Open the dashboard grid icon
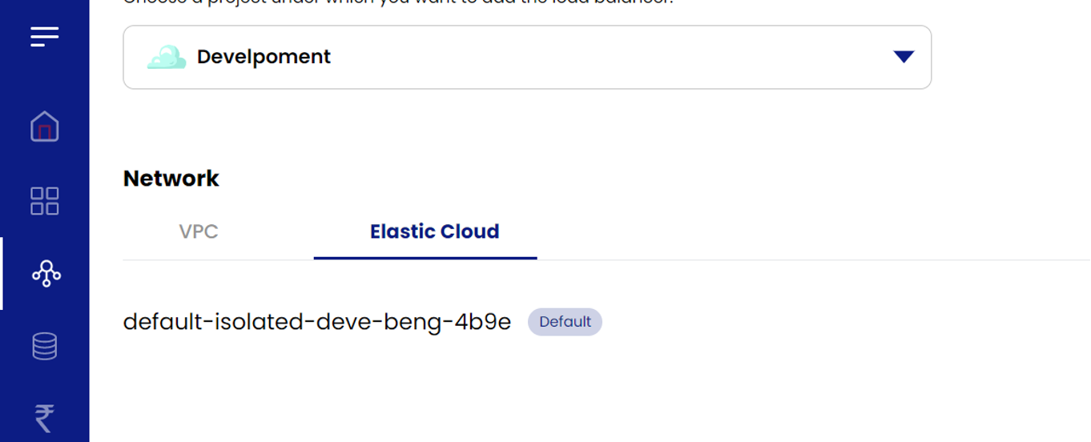 [x=45, y=201]
